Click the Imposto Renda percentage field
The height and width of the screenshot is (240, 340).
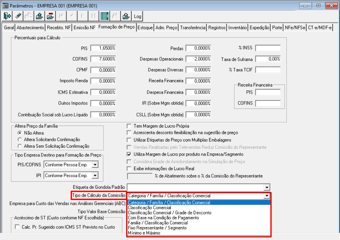103,81
